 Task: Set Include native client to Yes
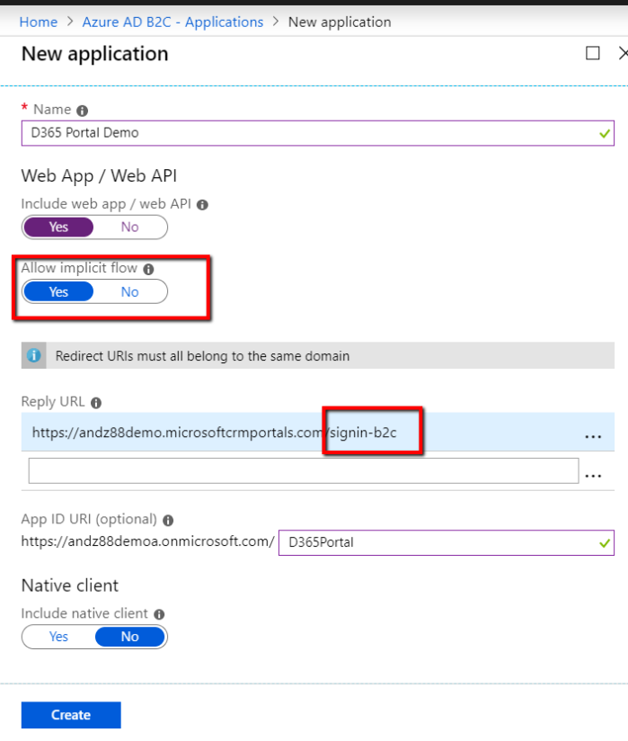coord(59,637)
